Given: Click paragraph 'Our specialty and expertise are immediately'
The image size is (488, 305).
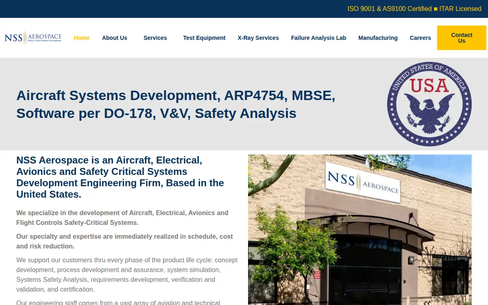Looking at the screenshot, I should pos(124,241).
